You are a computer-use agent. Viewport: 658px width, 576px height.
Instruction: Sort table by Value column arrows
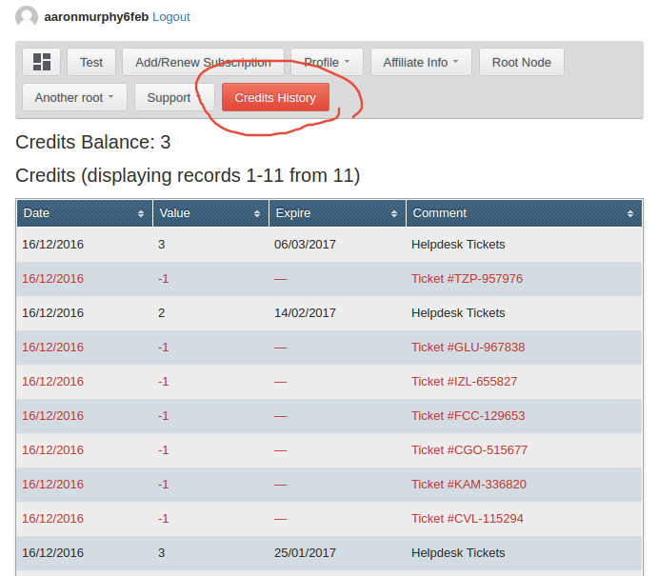pos(257,214)
